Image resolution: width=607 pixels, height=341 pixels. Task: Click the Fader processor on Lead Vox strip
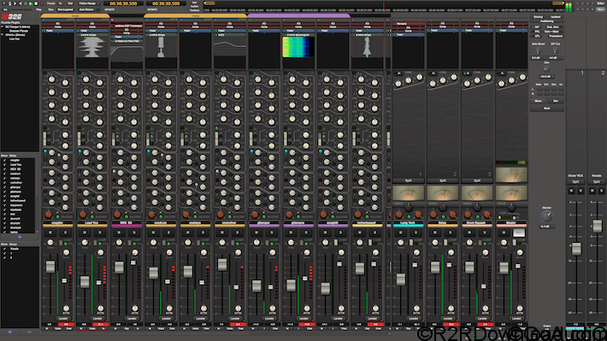click(x=92, y=31)
